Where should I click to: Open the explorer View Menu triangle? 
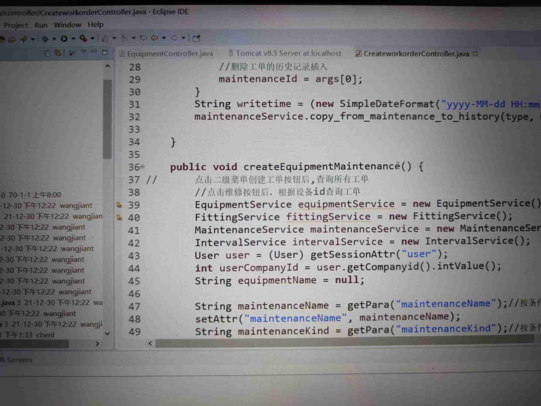click(x=84, y=52)
